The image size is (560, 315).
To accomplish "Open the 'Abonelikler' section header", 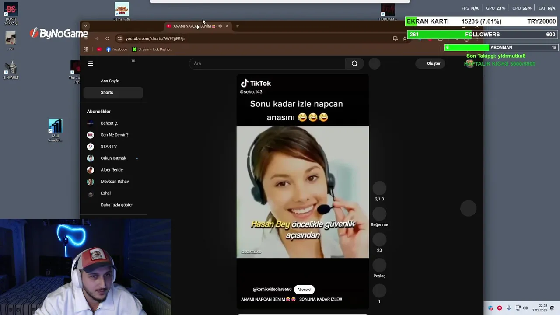I will [99, 112].
